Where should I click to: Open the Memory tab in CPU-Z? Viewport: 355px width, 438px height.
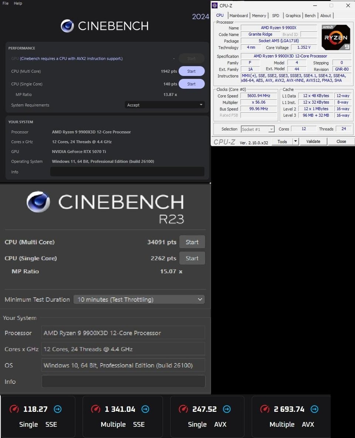click(x=259, y=16)
